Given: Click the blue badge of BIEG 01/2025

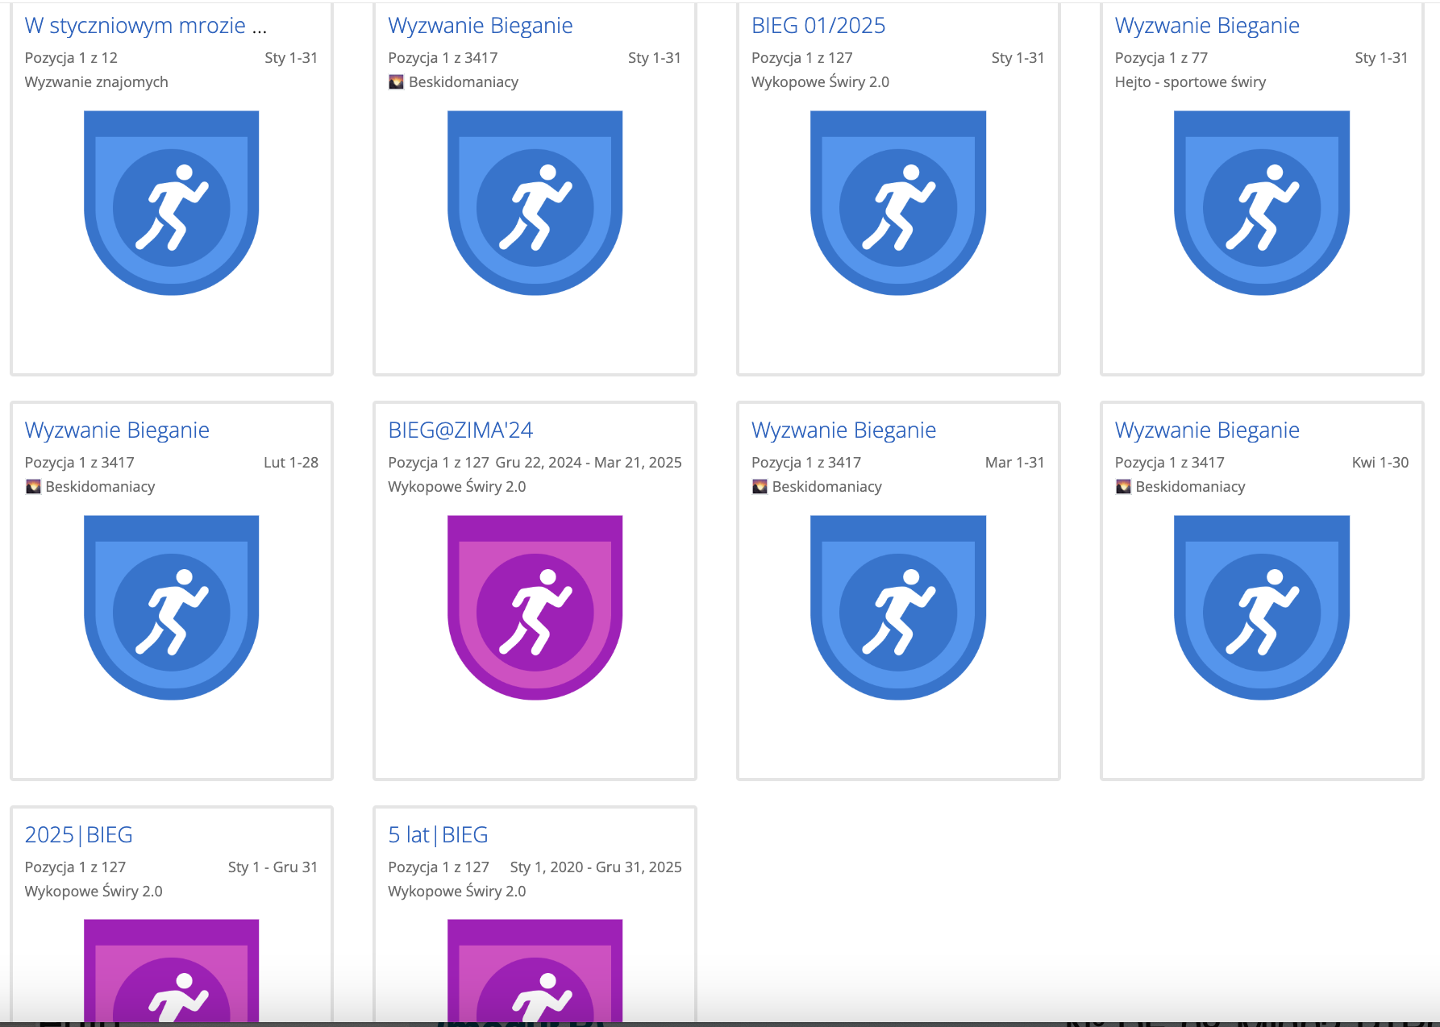Looking at the screenshot, I should (897, 203).
